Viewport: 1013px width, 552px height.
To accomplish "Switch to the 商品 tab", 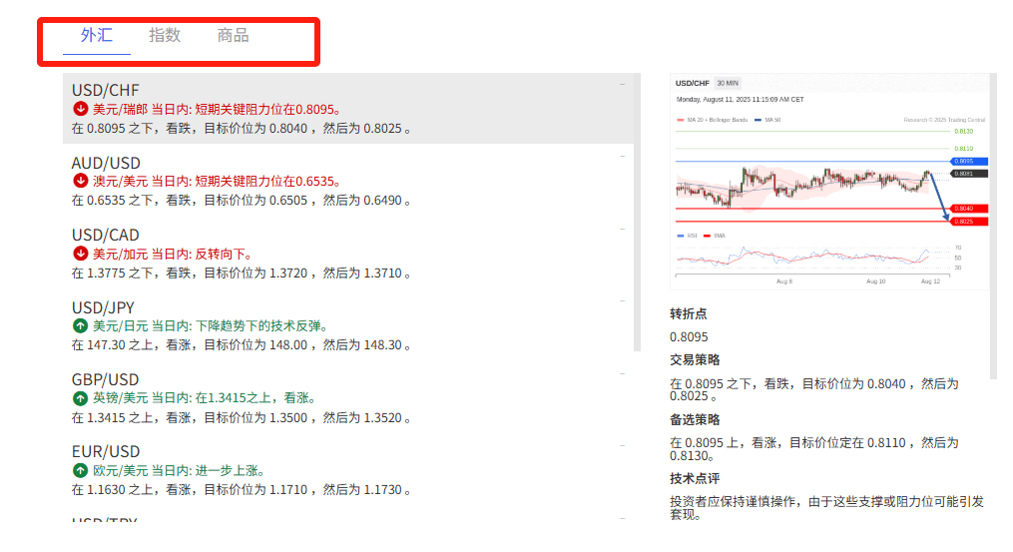I will click(233, 35).
